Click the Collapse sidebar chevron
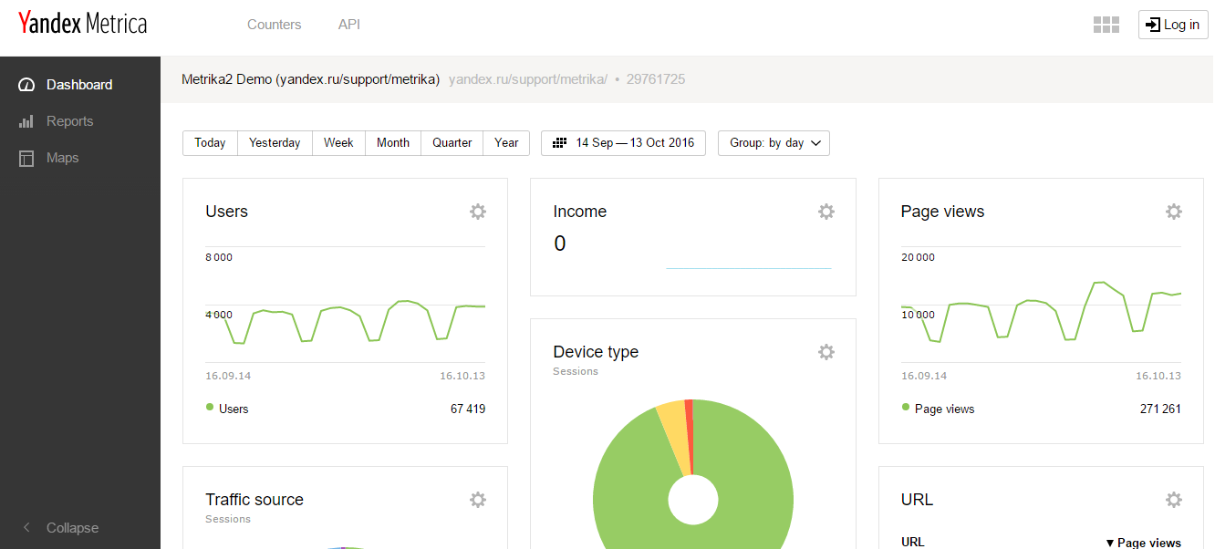The width and height of the screenshot is (1215, 549). pos(26,528)
